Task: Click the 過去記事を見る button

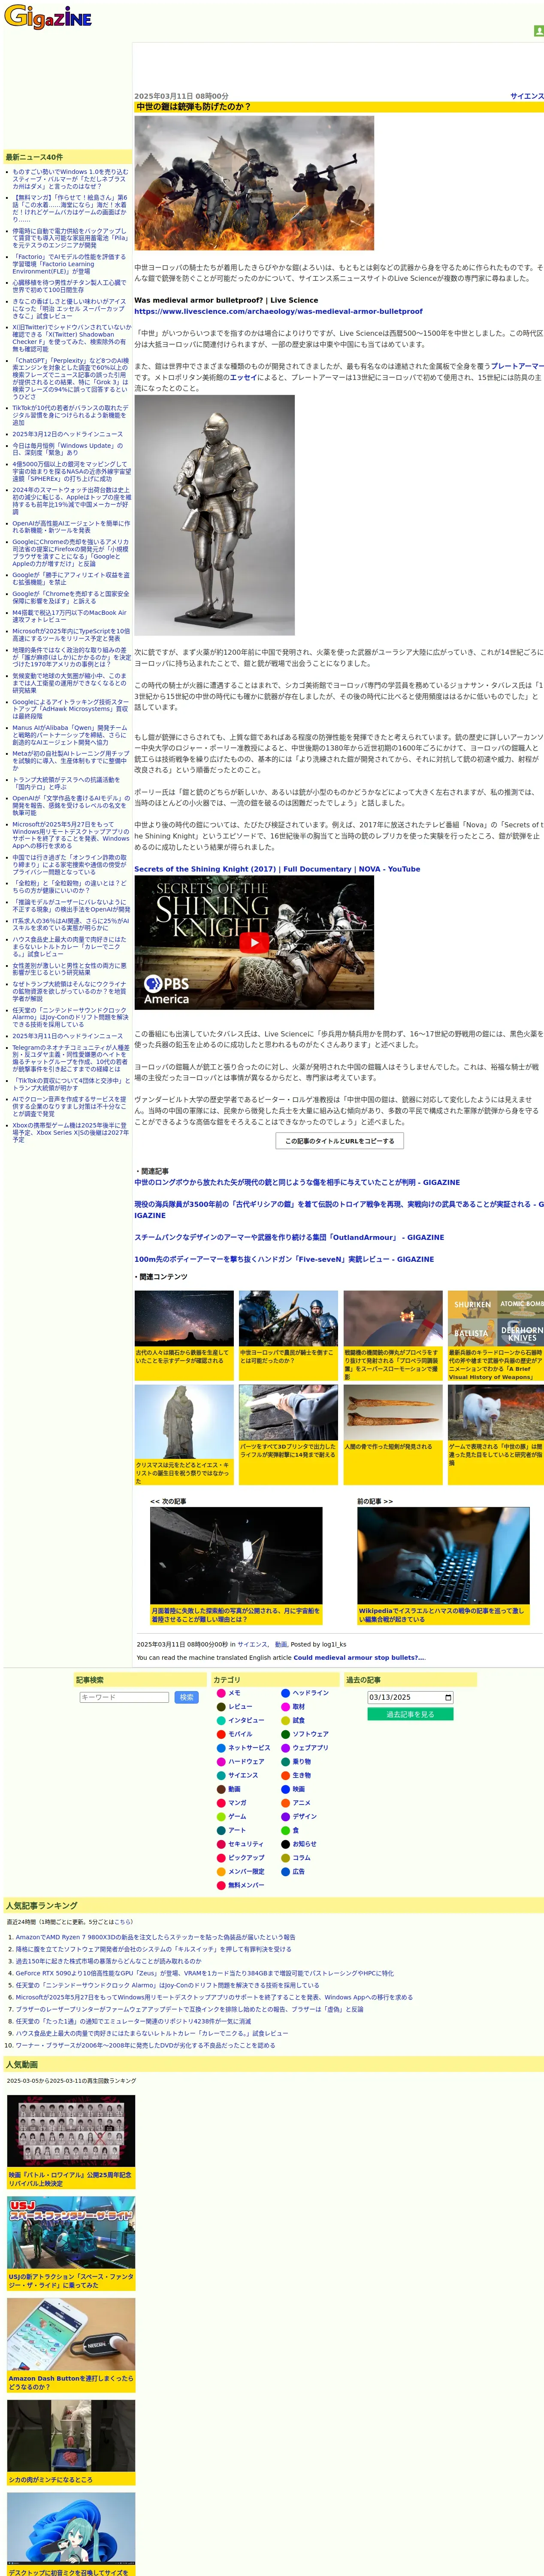Action: click(x=410, y=1714)
